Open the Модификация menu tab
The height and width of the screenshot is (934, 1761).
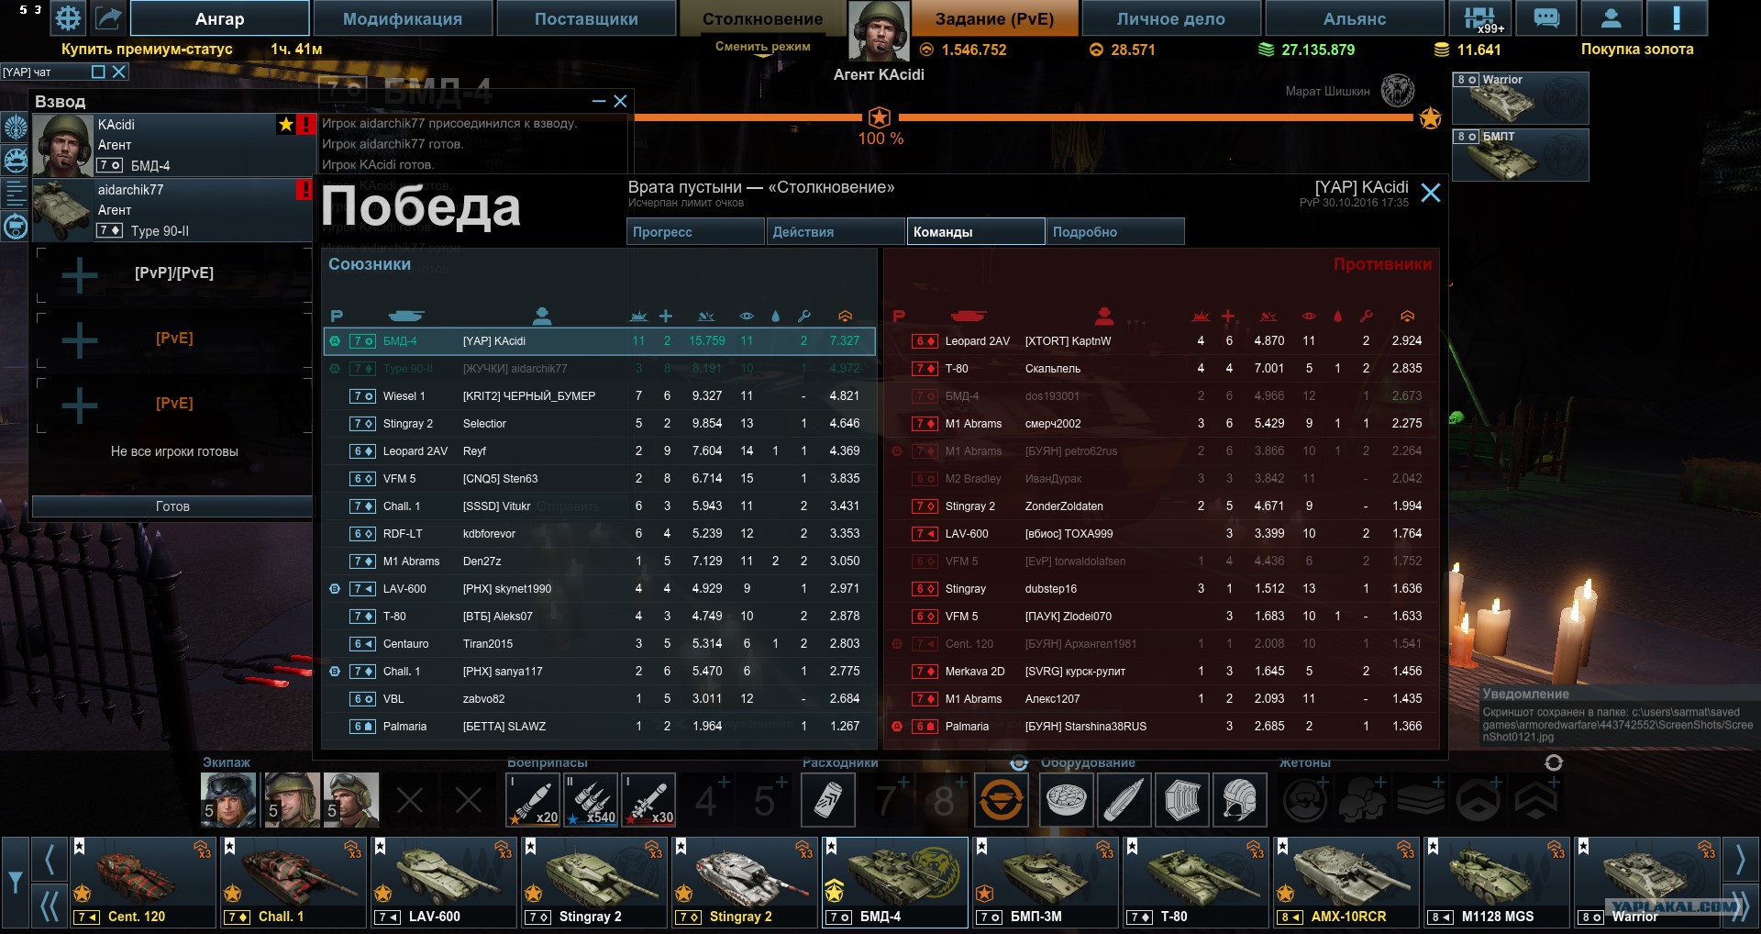click(x=403, y=18)
